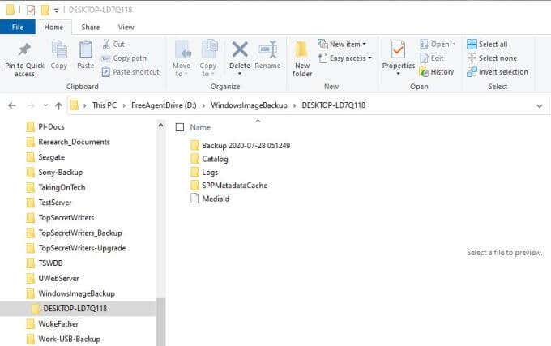Click the Open button in ribbon

tap(438, 45)
